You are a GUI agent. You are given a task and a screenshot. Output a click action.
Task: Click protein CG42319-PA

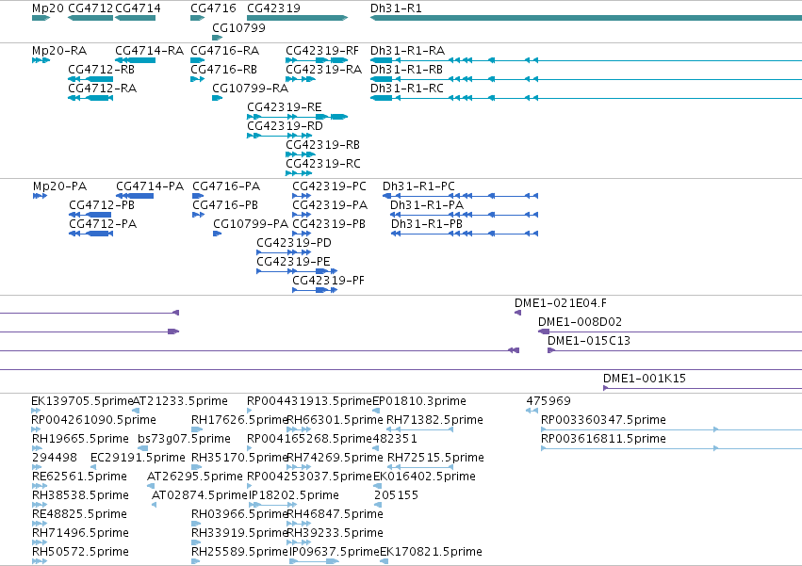coord(330,205)
